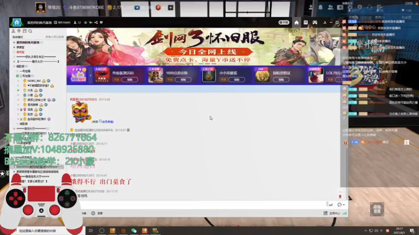Show hidden system tray icons

pos(366,230)
